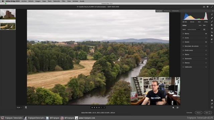The width and height of the screenshot is (214, 120).
Task: Switch to the Navegador tab
Action: (x=159, y=11)
